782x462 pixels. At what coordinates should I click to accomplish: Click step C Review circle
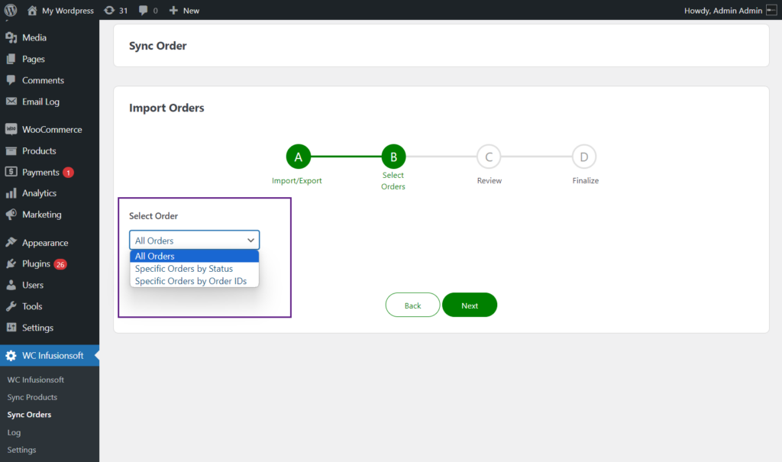click(489, 157)
